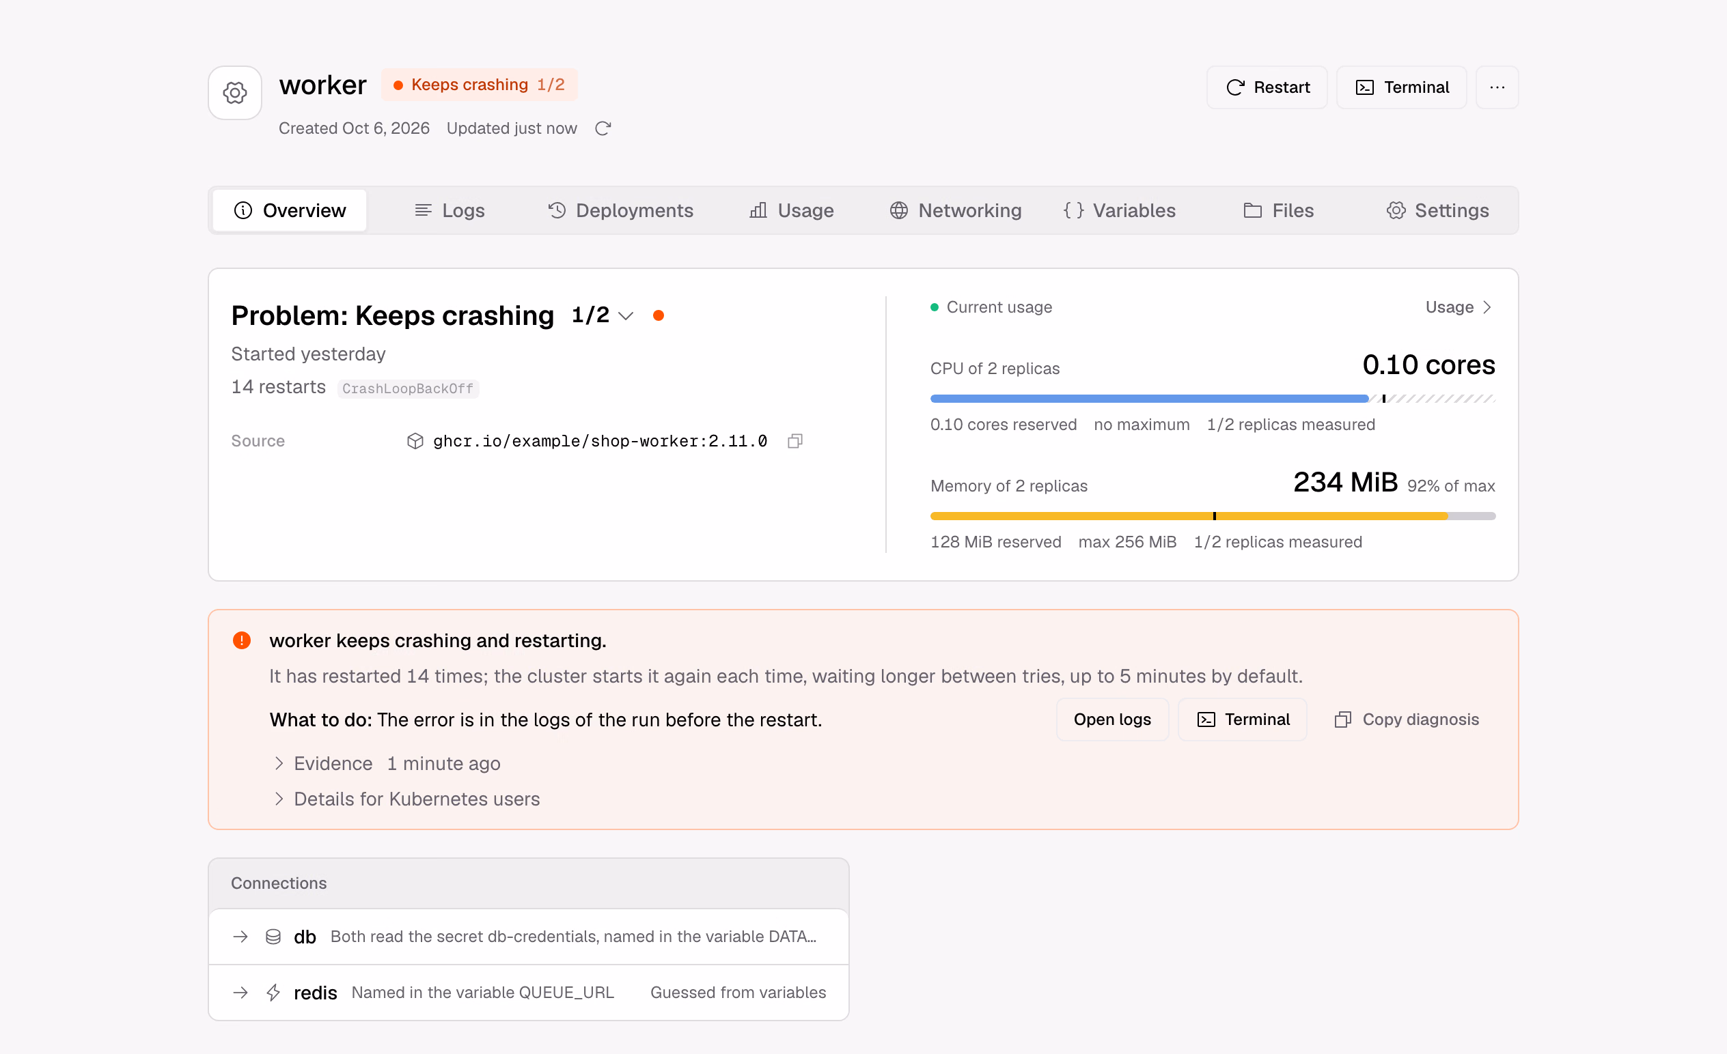The width and height of the screenshot is (1727, 1054).
Task: Click the 0.10 cores value
Action: 1428,364
